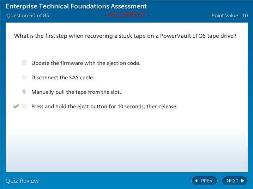This screenshot has height=189, width=253.
Task: Click the 'Manually pull the tape' radio button
Action: [x=24, y=92]
